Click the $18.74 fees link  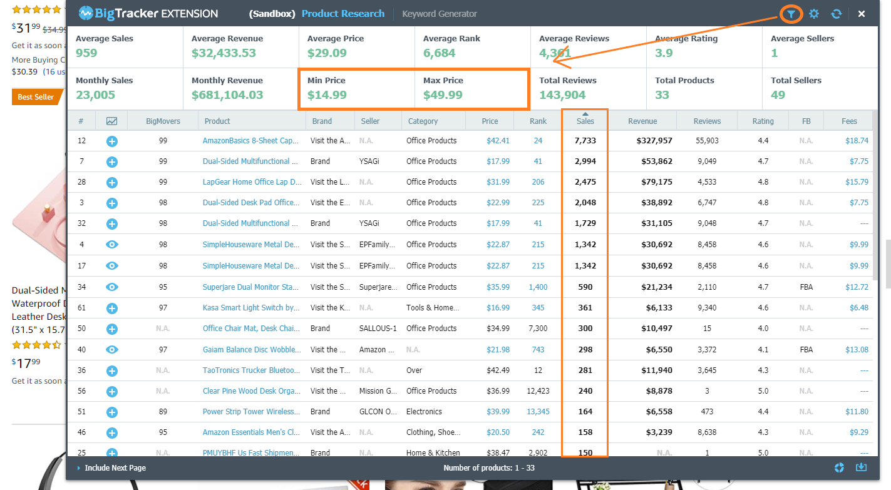pyautogui.click(x=857, y=141)
